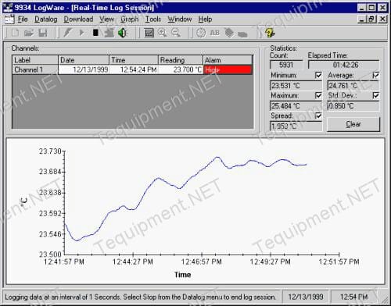This screenshot has width=391, height=306.
Task: Toggle the Average statistic checkbox
Action: (375, 75)
